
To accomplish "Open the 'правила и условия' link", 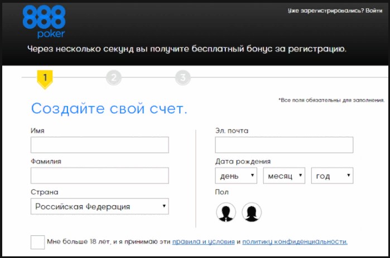I will (x=203, y=242).
